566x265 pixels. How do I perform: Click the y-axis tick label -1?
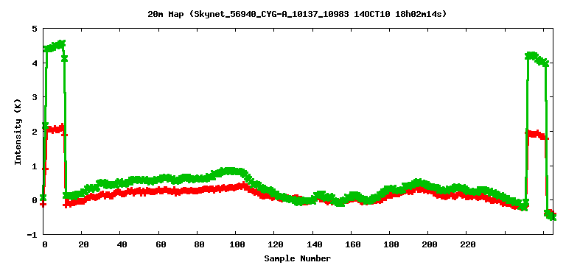pyautogui.click(x=32, y=235)
